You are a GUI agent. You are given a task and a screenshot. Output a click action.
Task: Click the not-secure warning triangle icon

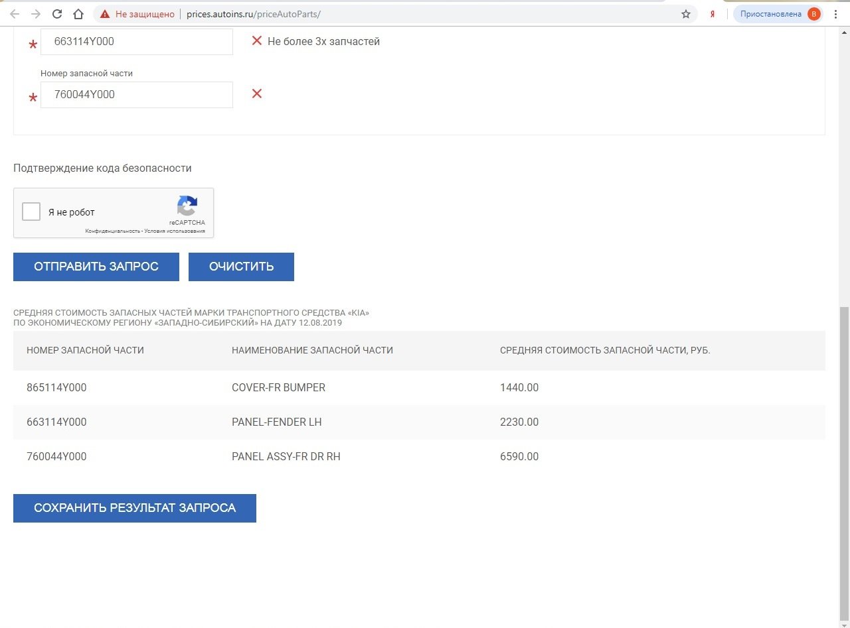[x=105, y=14]
